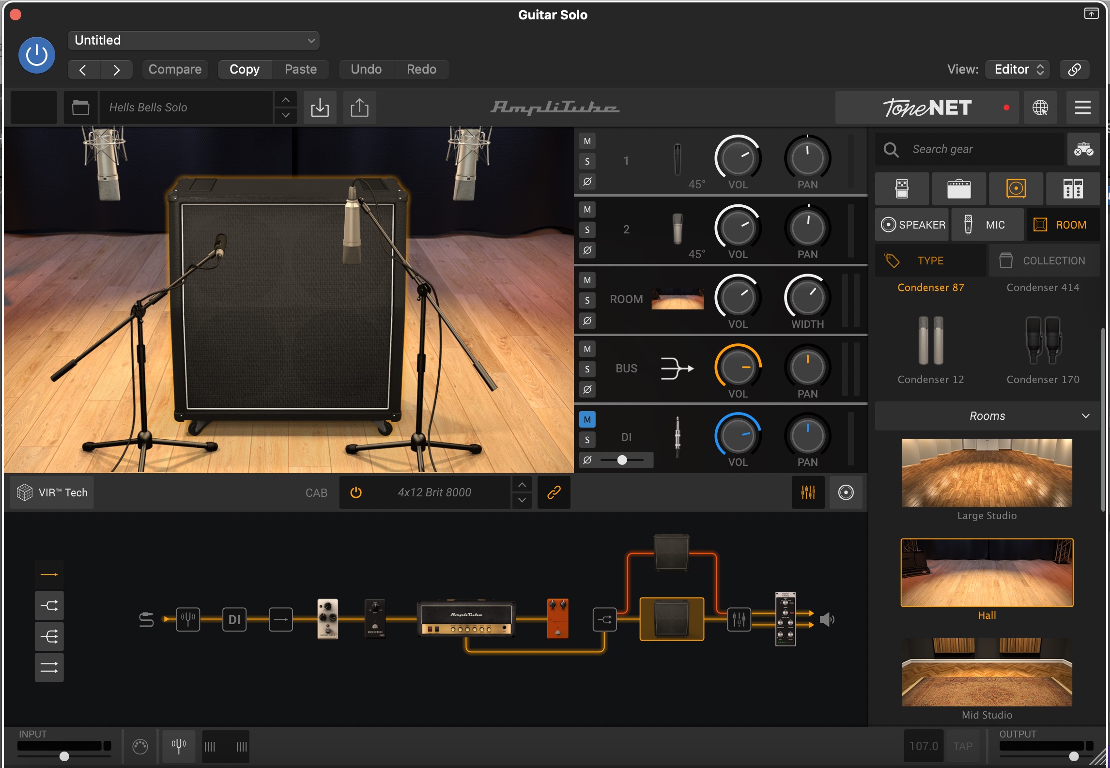Select the stomp pedal gear category icon
This screenshot has width=1110, height=768.
pyautogui.click(x=902, y=188)
